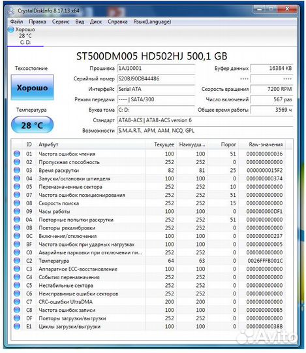Open the Язык(Language) menu
The height and width of the screenshot is (353, 306).
152,22
